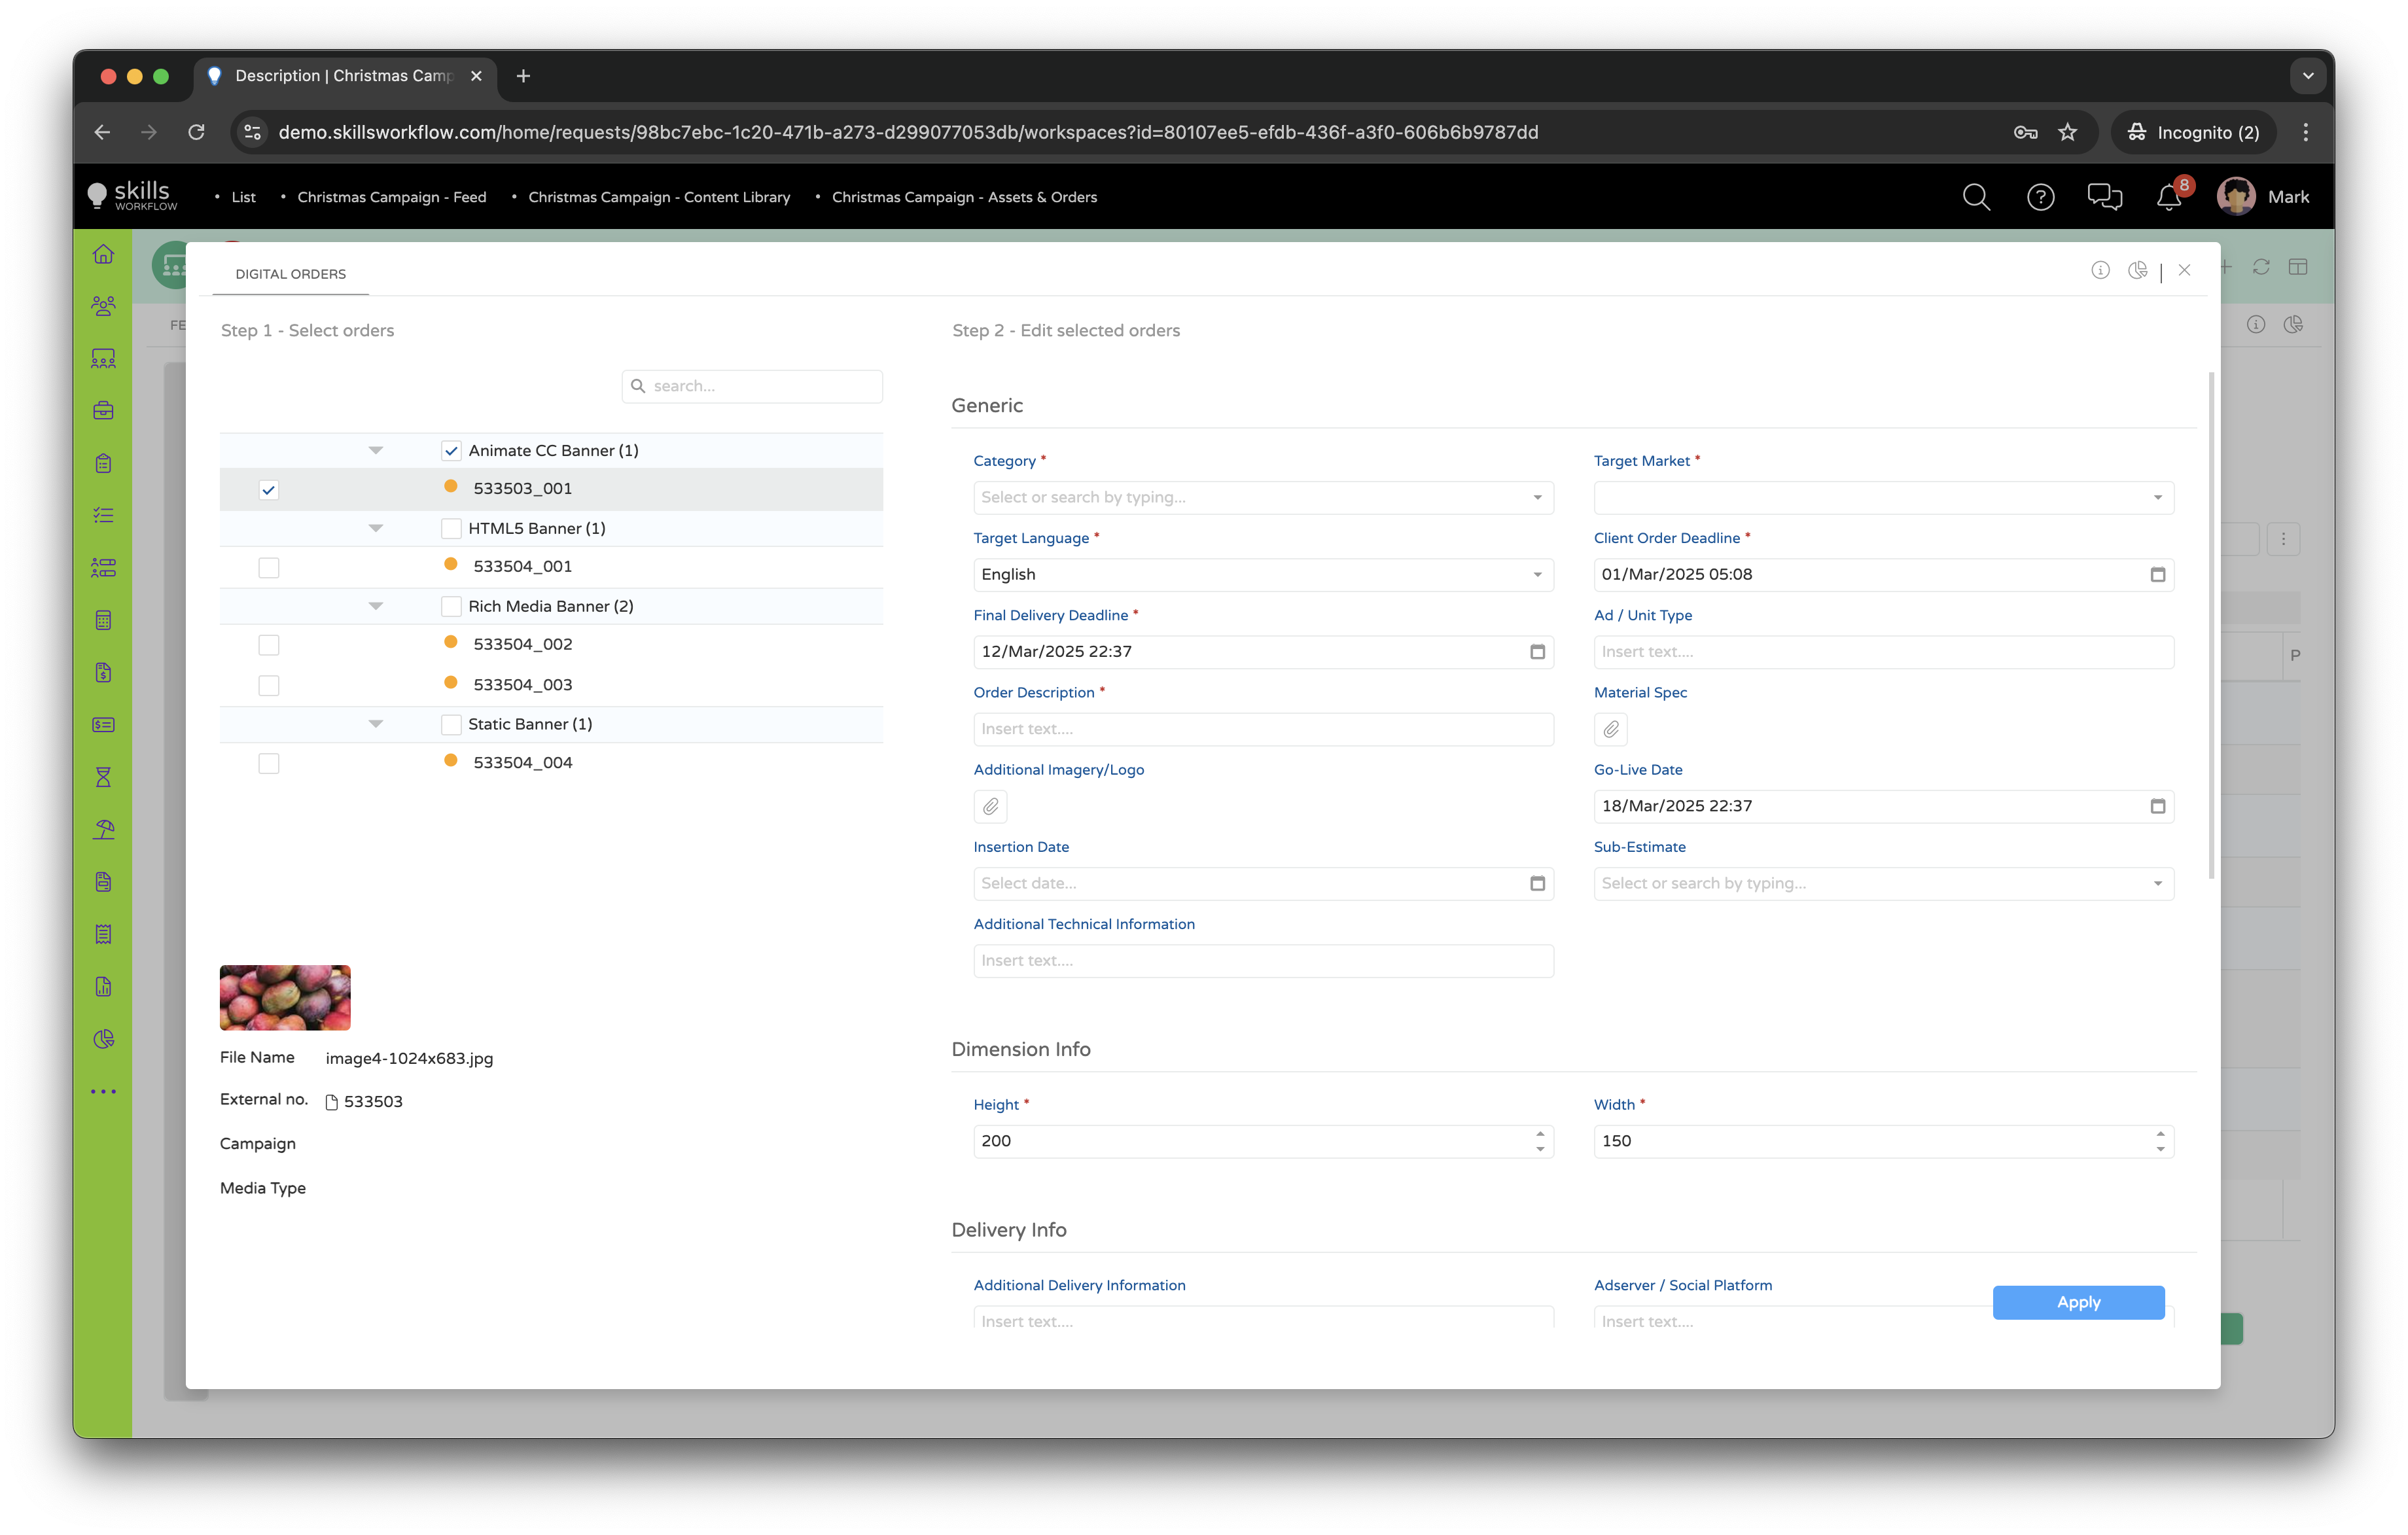Open the help question mark icon

click(2040, 197)
